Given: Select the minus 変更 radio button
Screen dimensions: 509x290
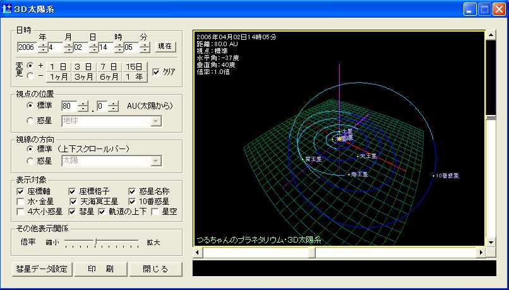Looking at the screenshot, I should click(x=30, y=76).
